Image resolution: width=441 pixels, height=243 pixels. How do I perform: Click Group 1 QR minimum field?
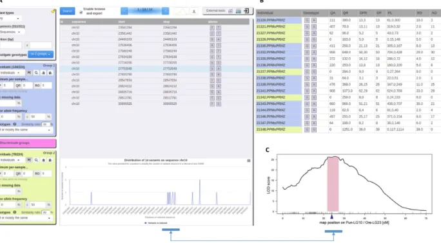(27, 85)
